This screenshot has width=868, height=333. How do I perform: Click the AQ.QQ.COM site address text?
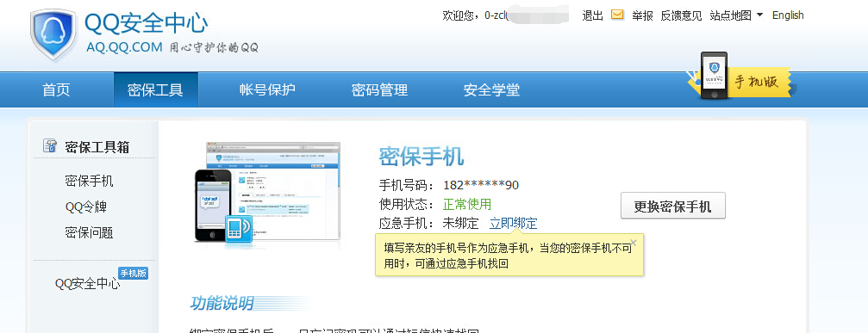(x=124, y=47)
